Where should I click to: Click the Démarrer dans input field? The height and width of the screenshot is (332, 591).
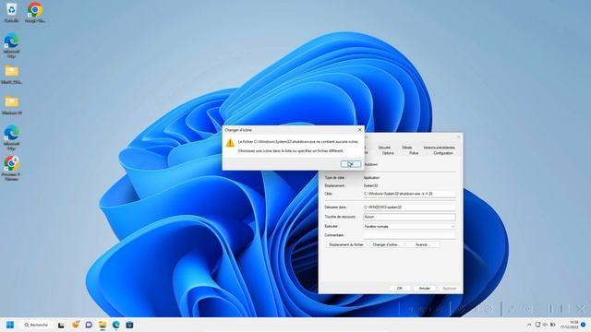(409, 207)
